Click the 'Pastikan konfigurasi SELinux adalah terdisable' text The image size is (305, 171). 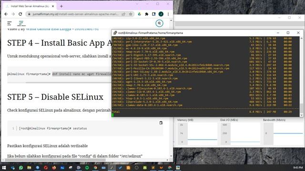(48, 146)
